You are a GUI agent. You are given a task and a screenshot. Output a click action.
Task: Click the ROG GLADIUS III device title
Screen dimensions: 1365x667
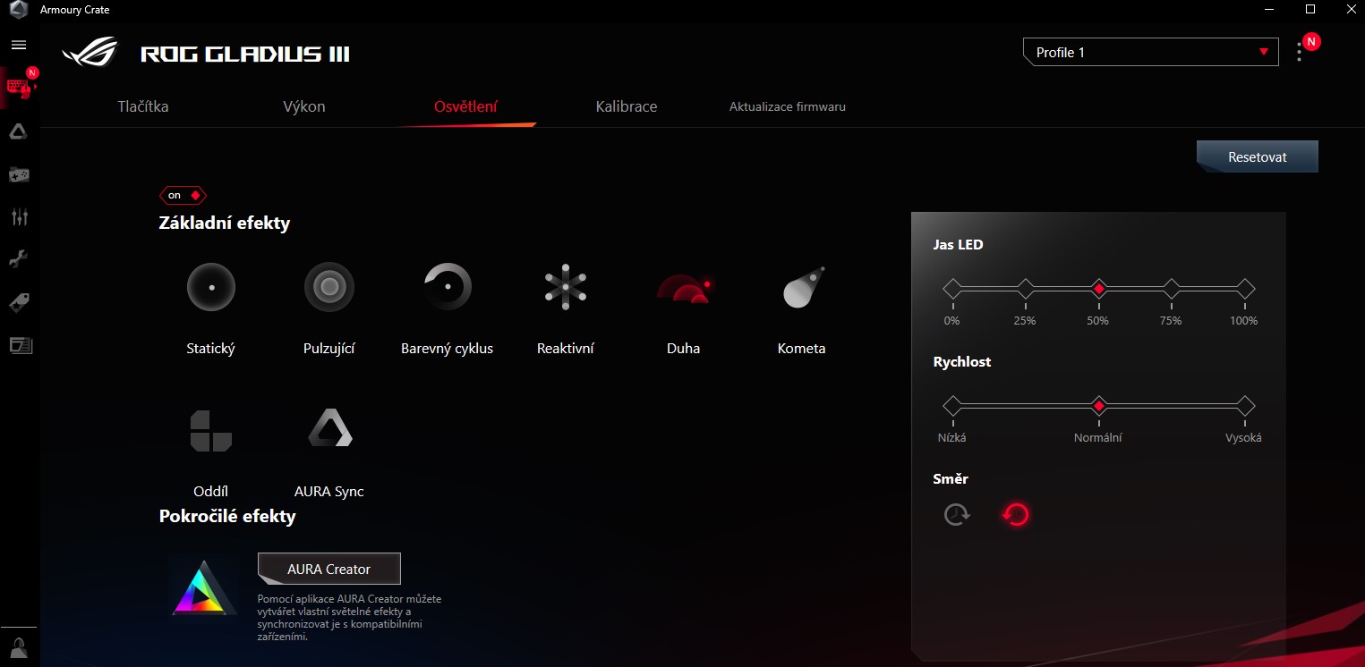245,55
